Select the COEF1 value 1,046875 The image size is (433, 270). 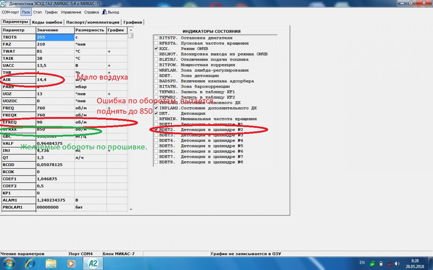55,179
